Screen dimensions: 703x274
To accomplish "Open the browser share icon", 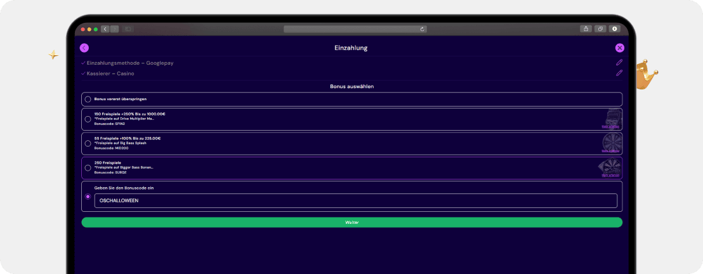I will coord(586,29).
